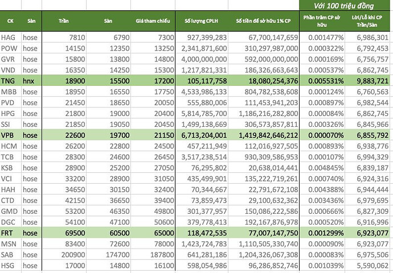This screenshot has height=273, width=393.
Task: Click the highlighted TNG ticker cell
Action: [x=9, y=82]
